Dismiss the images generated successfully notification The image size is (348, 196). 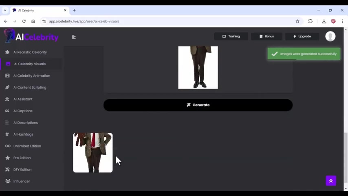coord(304,54)
